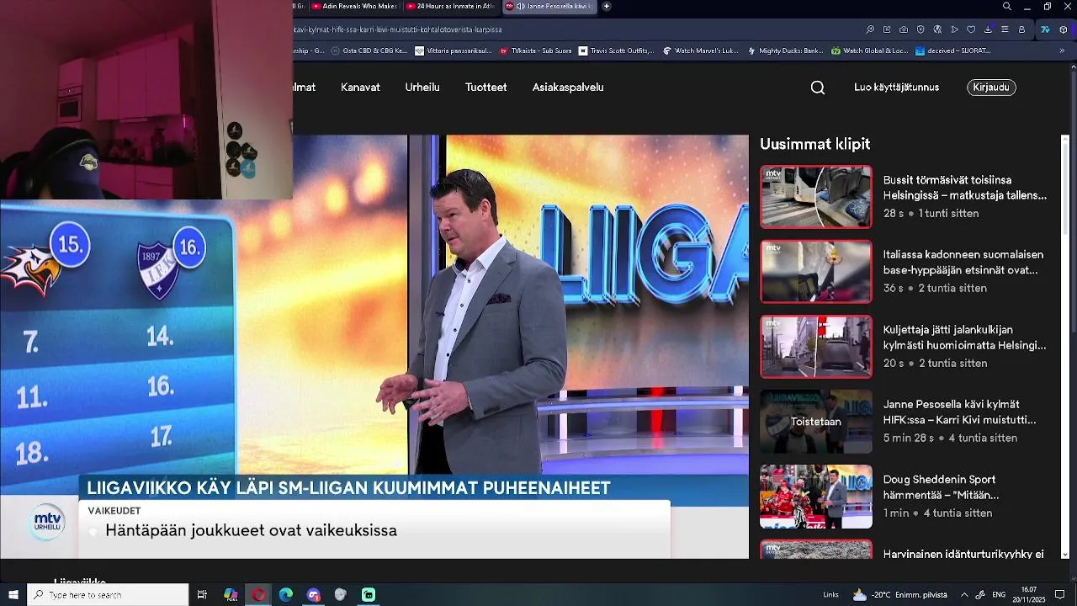Screen dimensions: 1077x606
Task: Open 'Mighty Ducks: Bank...' bookmark
Action: (x=784, y=50)
